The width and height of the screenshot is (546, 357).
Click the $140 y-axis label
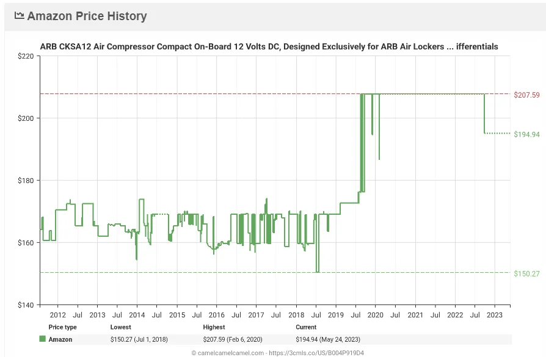pyautogui.click(x=26, y=305)
